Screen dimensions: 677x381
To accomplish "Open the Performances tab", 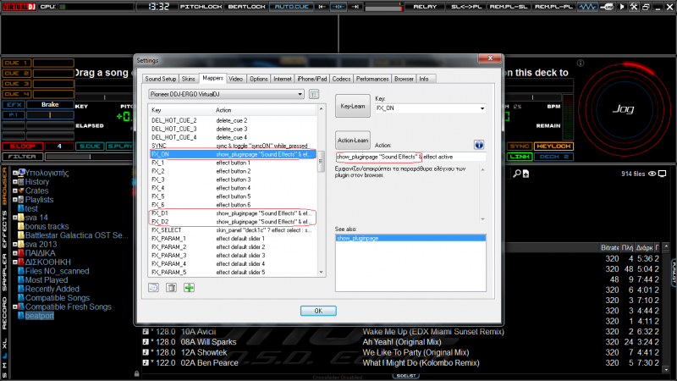I will (x=372, y=78).
